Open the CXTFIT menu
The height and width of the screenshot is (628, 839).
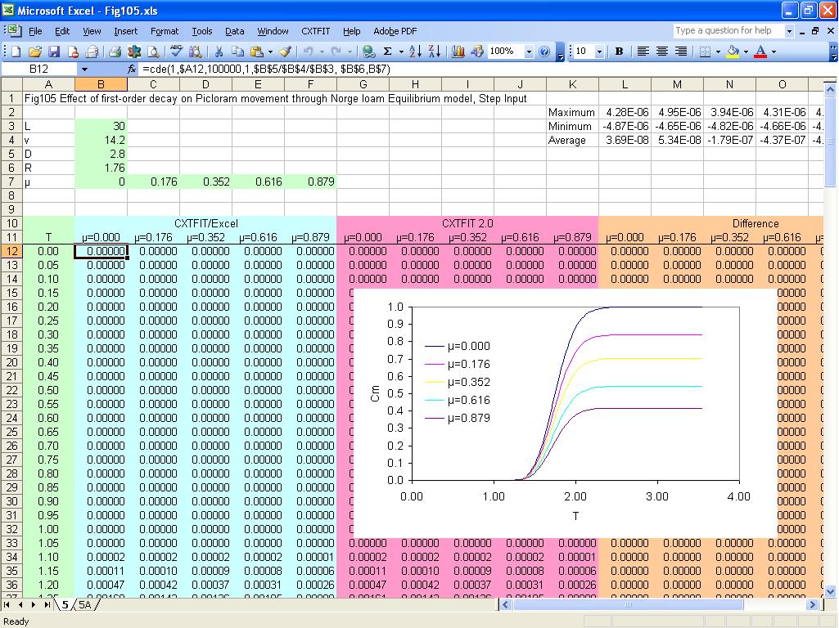315,32
